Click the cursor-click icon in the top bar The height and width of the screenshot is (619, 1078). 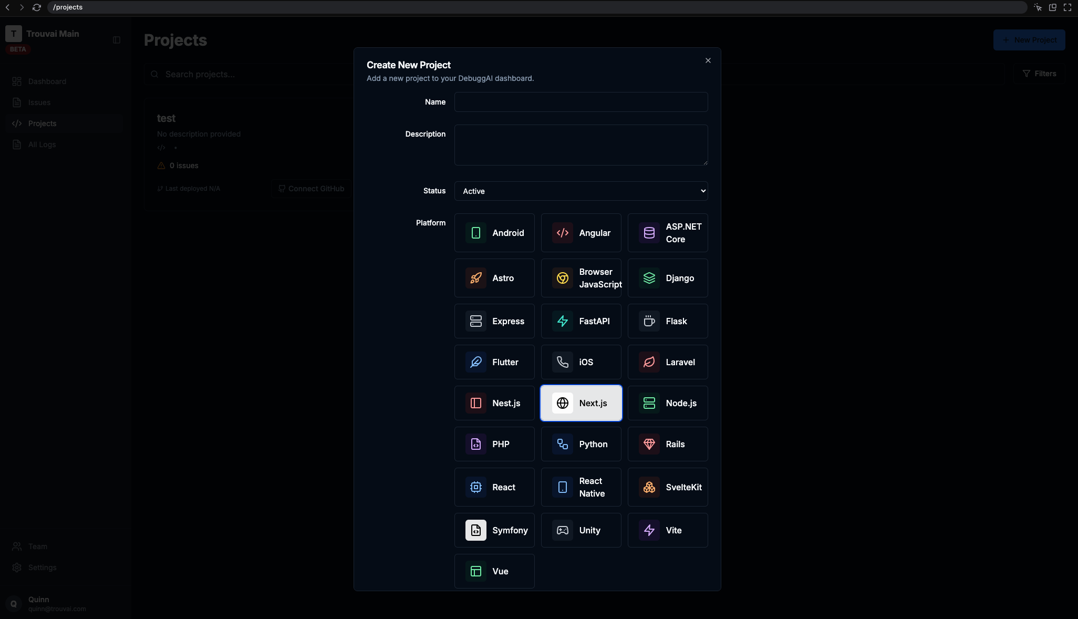(x=1038, y=7)
